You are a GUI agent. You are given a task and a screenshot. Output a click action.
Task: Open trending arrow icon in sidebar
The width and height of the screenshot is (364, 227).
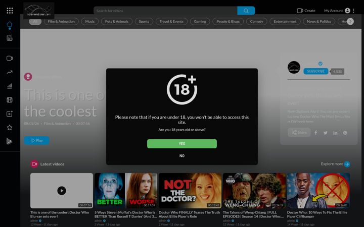click(10, 72)
